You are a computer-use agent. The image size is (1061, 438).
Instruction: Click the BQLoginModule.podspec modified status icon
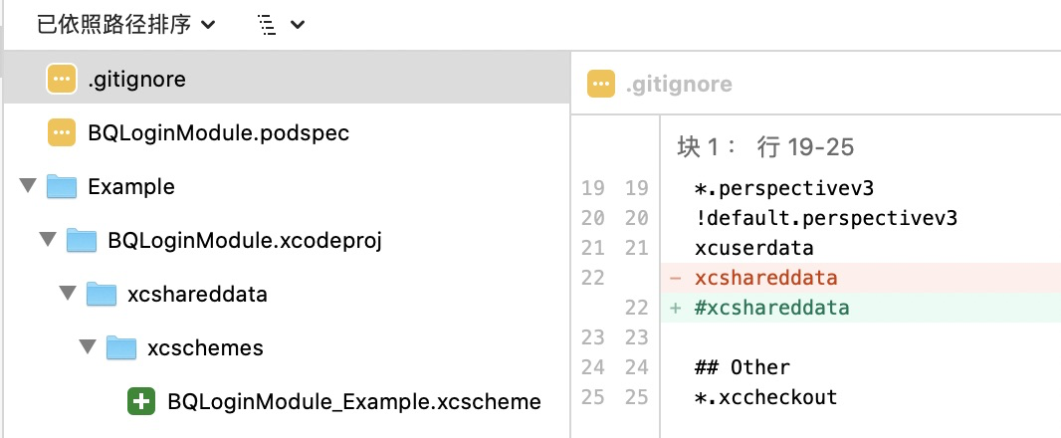coord(61,132)
